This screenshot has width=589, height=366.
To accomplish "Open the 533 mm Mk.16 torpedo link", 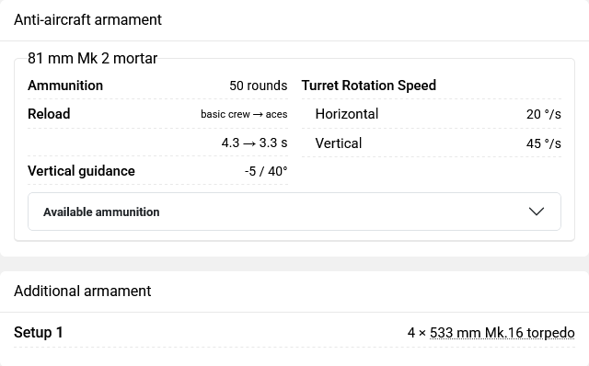I will (502, 333).
